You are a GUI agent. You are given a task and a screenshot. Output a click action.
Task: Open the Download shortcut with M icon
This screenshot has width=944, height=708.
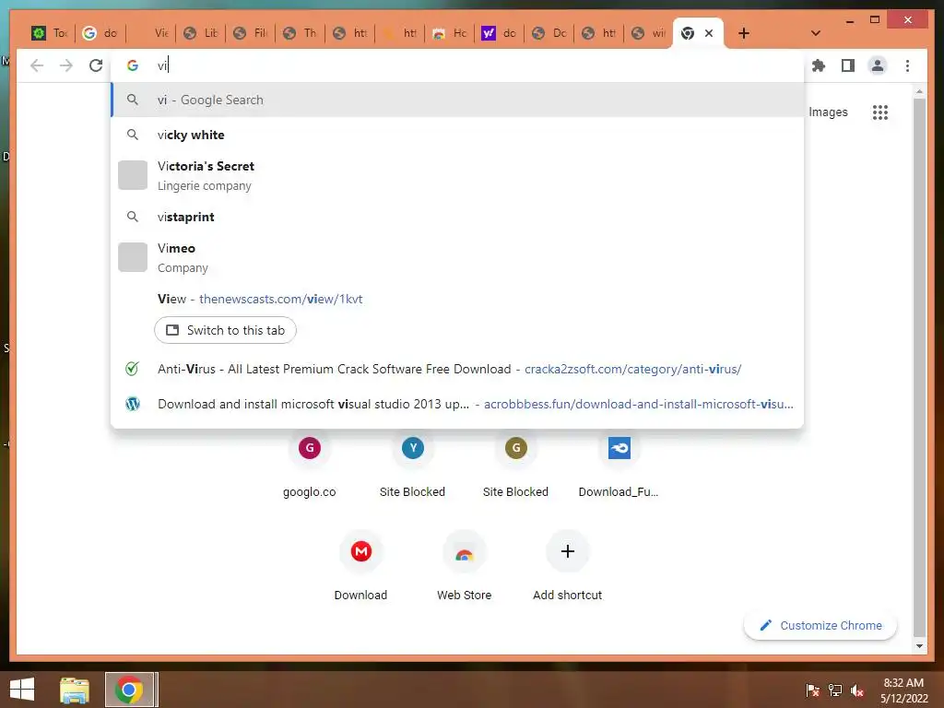click(360, 566)
